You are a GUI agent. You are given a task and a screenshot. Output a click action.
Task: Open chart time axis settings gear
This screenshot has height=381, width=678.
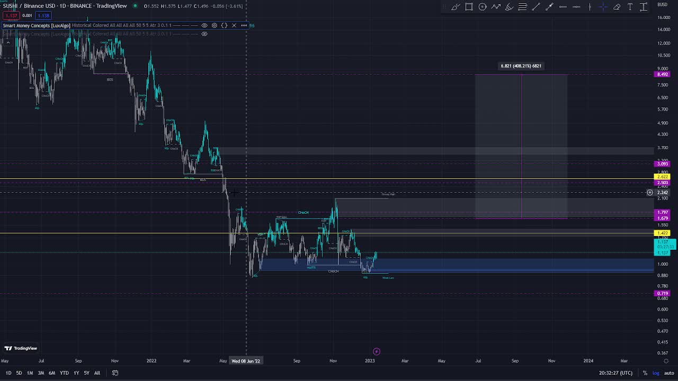(666, 361)
